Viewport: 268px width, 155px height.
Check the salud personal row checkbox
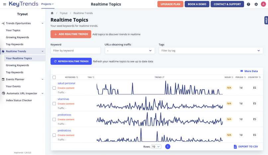54,88
